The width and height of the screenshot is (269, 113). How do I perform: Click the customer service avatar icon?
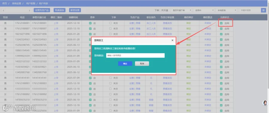tap(265, 103)
